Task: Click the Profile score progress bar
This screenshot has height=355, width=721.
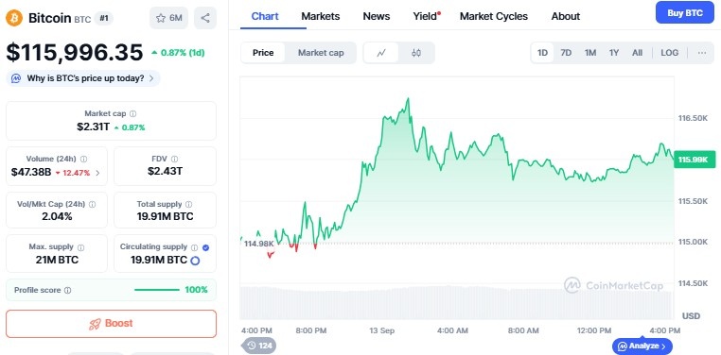Action: point(157,290)
